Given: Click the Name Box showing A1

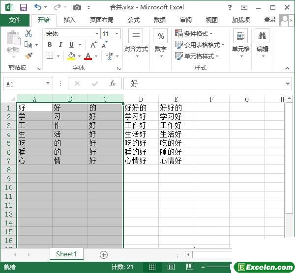Looking at the screenshot, I should point(28,84).
